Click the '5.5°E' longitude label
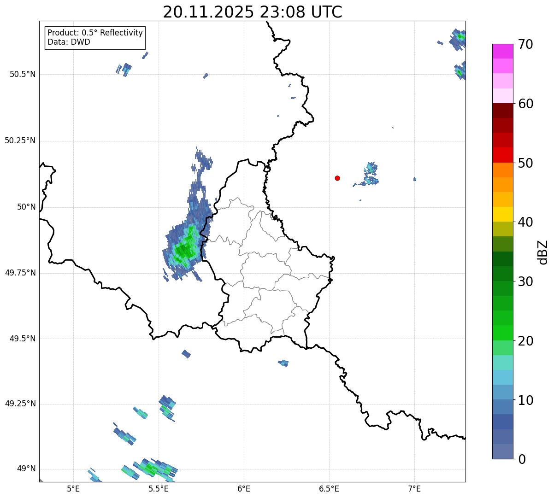 pos(159,488)
